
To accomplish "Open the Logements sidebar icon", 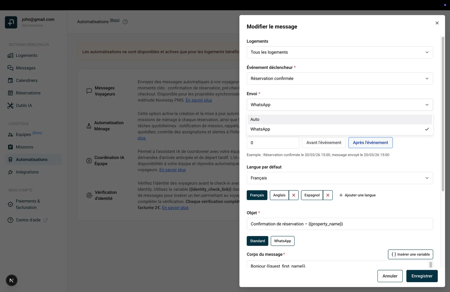I will tap(10, 56).
